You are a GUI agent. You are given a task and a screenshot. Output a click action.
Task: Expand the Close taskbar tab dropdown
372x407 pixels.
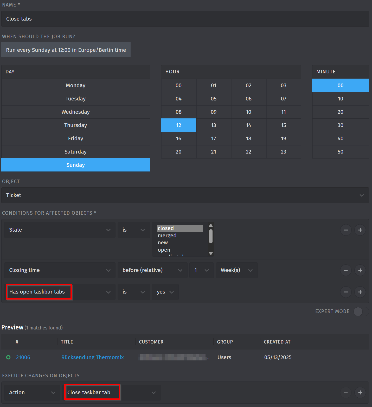tap(112, 392)
